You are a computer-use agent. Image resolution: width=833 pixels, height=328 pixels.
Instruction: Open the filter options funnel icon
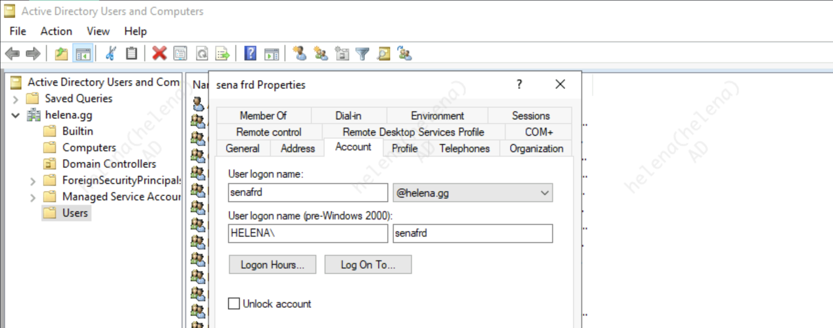[x=362, y=54]
